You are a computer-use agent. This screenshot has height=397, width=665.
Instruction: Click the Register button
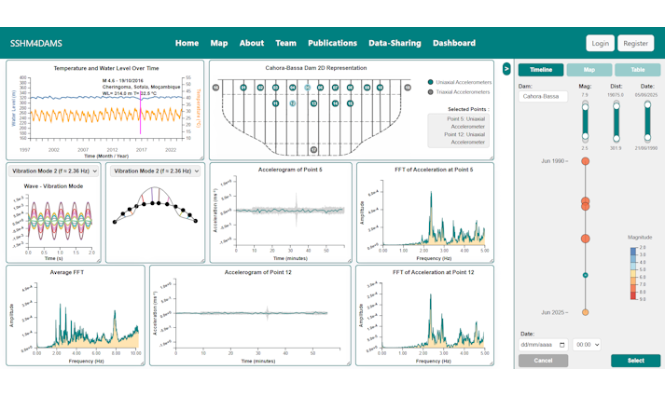635,43
